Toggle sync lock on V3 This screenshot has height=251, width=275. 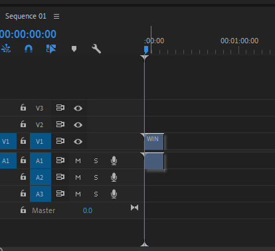click(x=60, y=108)
